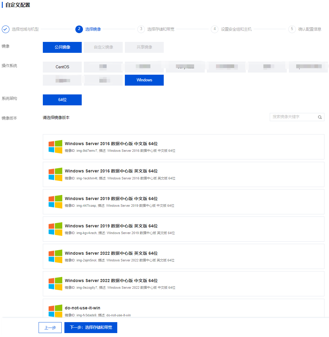The image size is (329, 337).
Task: Click Windows logo of Server 2016 中文版 image
Action: (x=56, y=147)
